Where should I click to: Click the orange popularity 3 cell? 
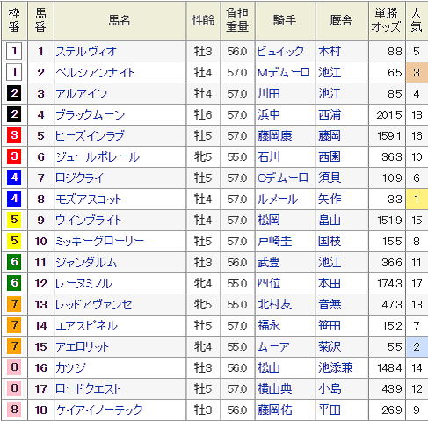[x=417, y=73]
